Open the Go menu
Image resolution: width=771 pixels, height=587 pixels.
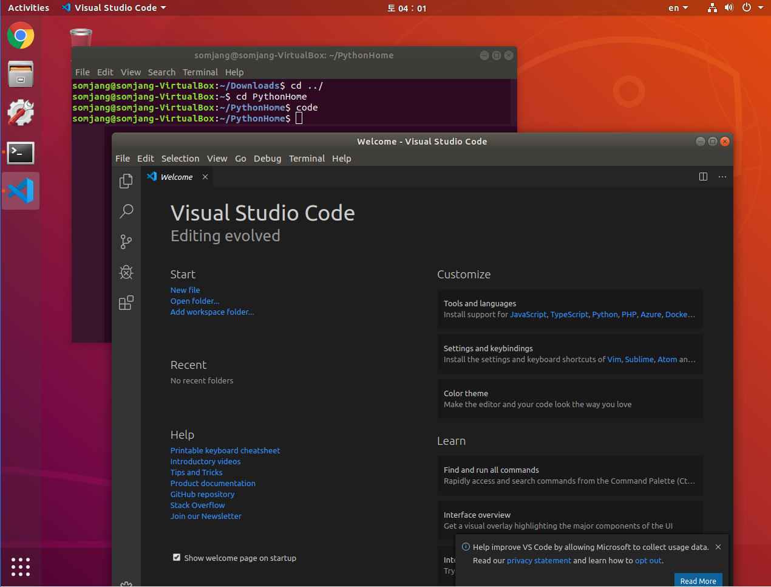tap(240, 159)
